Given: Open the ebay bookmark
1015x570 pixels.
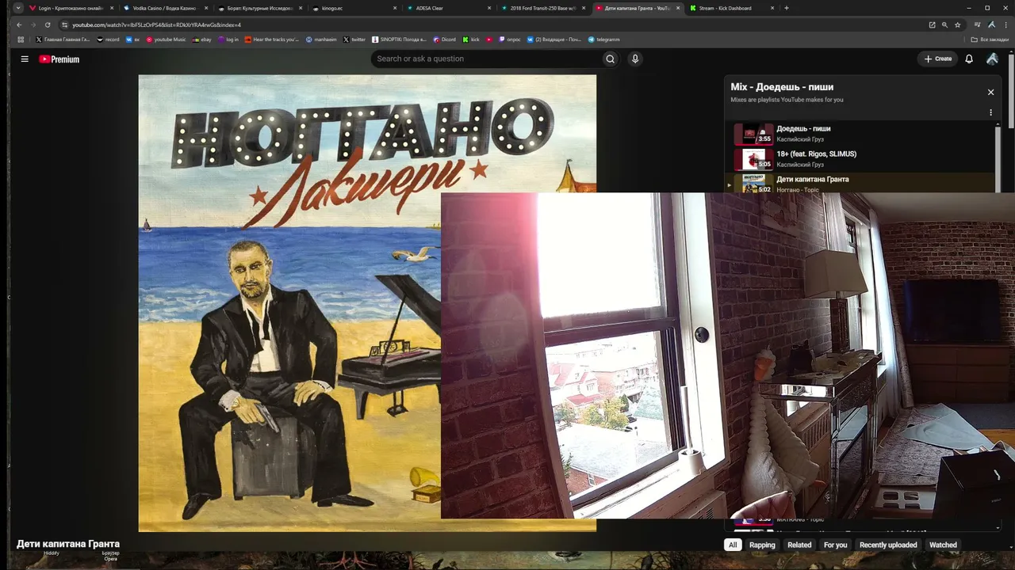Looking at the screenshot, I should coord(201,40).
